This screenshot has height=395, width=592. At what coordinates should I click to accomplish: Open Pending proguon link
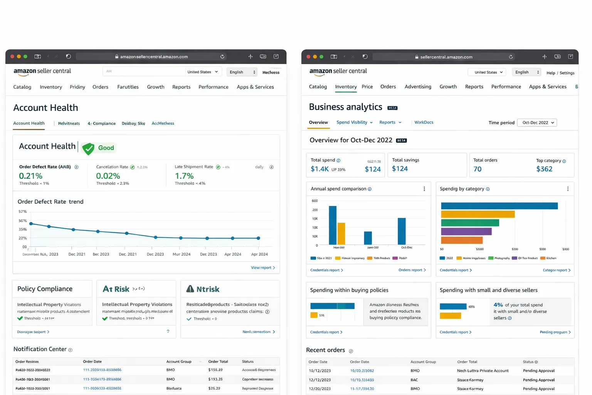555,332
